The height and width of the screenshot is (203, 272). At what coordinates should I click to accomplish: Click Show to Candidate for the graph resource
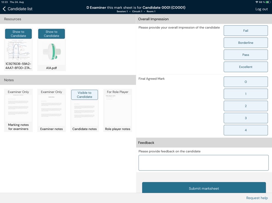tap(18, 34)
